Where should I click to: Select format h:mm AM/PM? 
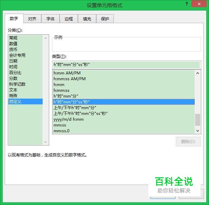[x=124, y=73]
